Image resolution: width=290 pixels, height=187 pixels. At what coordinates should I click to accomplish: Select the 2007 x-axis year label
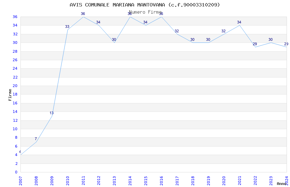pyautogui.click(x=20, y=181)
